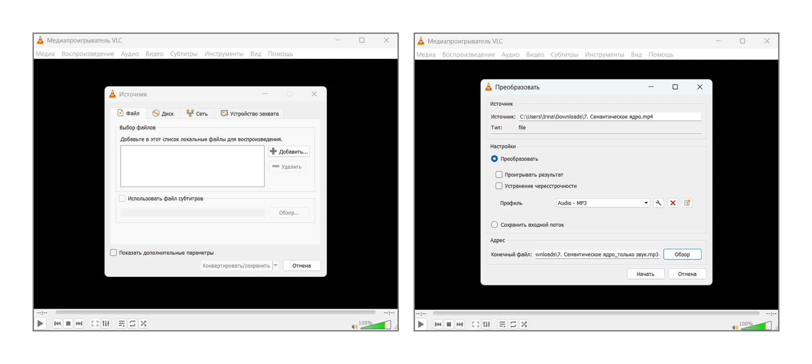Switch to the Диск tab
Viewport: 812px width, 364px height.
click(163, 113)
